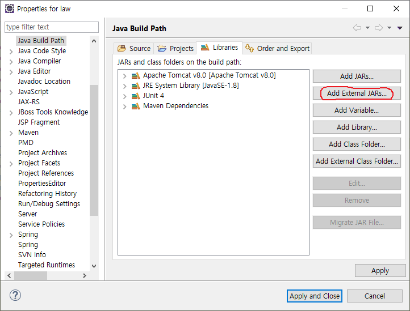The width and height of the screenshot is (410, 311).
Task: Click Add Class Folder... button
Action: 357,144
